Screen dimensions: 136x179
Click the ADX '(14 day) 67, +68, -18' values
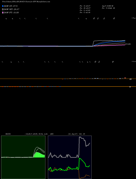point(76,134)
